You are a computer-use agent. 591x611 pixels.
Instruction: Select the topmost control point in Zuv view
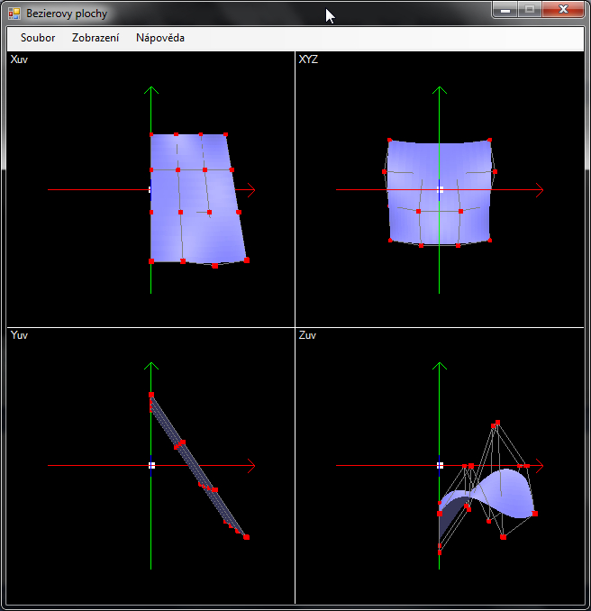click(496, 422)
